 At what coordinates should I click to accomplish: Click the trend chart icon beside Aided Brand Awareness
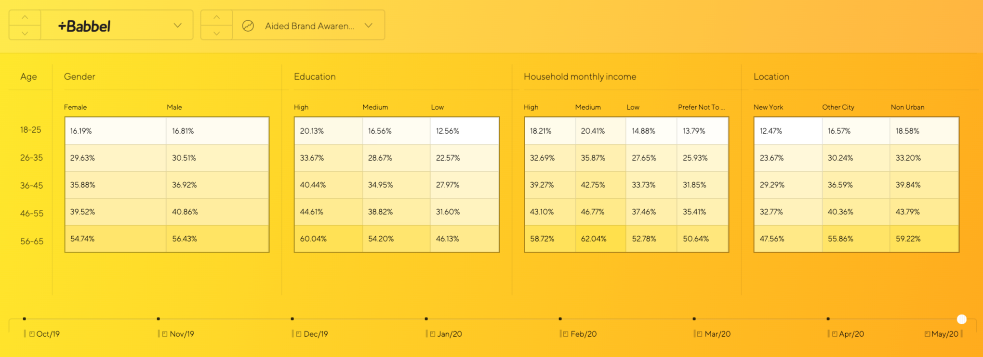pyautogui.click(x=248, y=26)
